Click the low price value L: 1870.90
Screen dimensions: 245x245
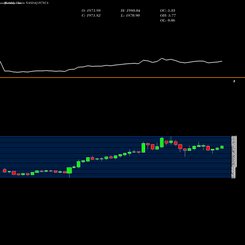tap(130, 16)
